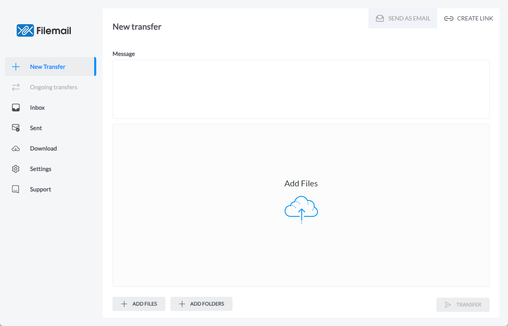Click the Add Files button
508x326 pixels.
pyautogui.click(x=139, y=304)
